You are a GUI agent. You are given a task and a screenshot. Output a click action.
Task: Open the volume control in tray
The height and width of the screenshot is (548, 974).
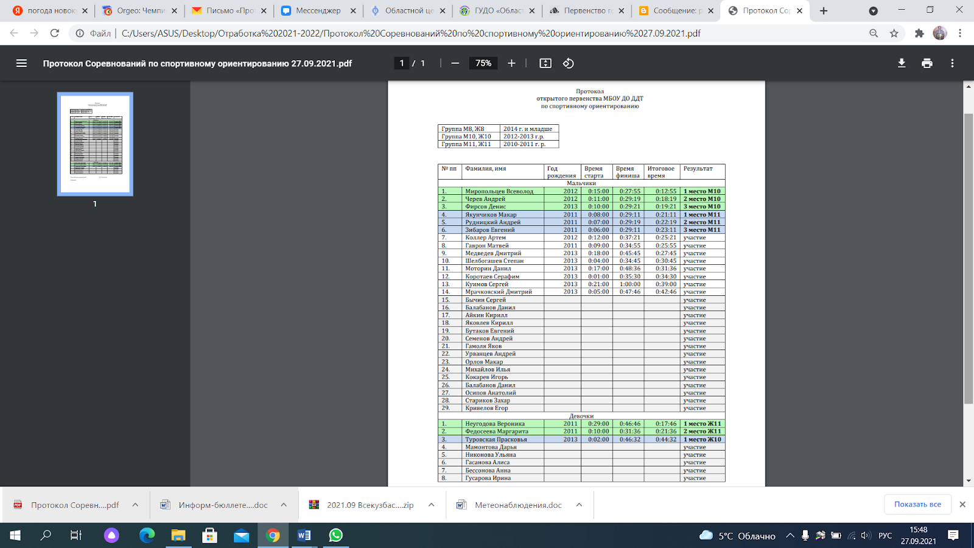(x=866, y=536)
